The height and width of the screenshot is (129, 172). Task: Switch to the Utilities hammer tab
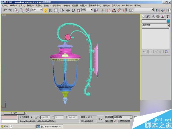[x=167, y=16]
